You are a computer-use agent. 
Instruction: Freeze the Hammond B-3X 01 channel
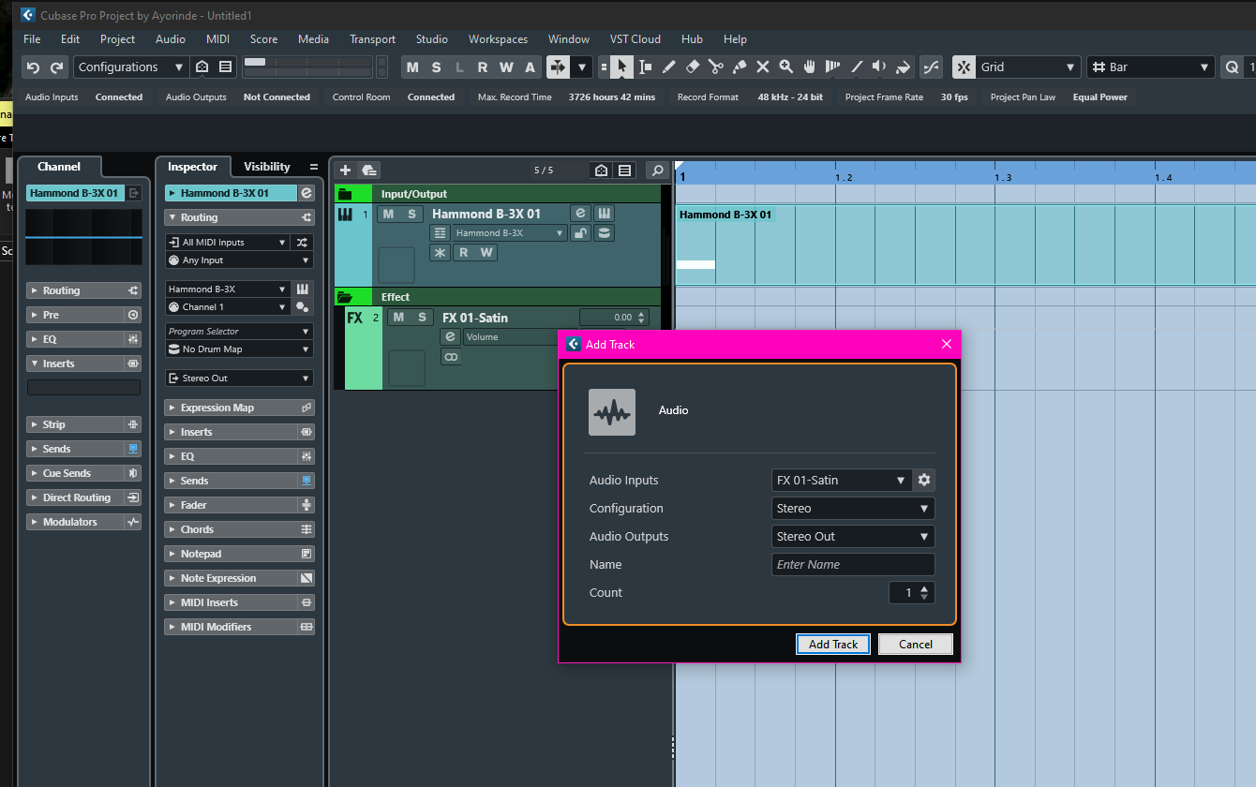click(x=440, y=253)
